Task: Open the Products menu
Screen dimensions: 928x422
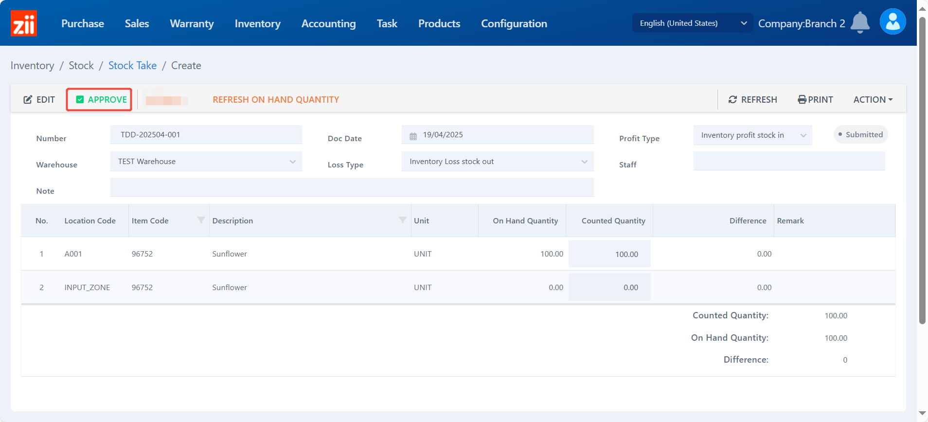Action: click(439, 23)
